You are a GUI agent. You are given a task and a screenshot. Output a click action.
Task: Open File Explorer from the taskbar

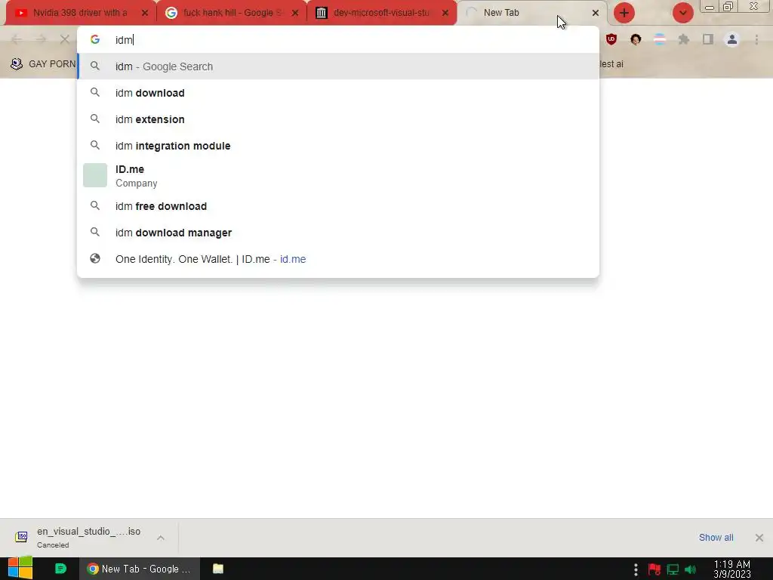click(x=218, y=569)
